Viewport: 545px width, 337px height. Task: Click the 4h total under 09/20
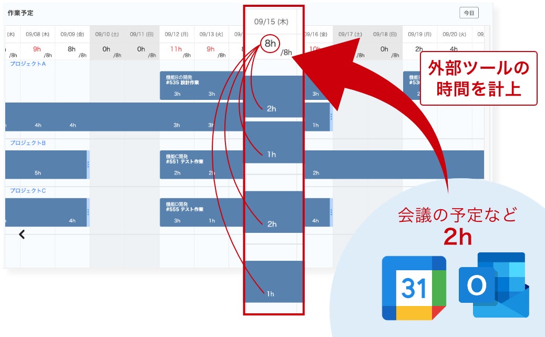click(454, 49)
